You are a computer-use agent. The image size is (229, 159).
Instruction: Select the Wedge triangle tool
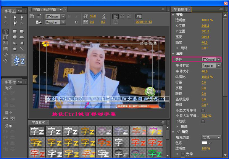coord(15,43)
